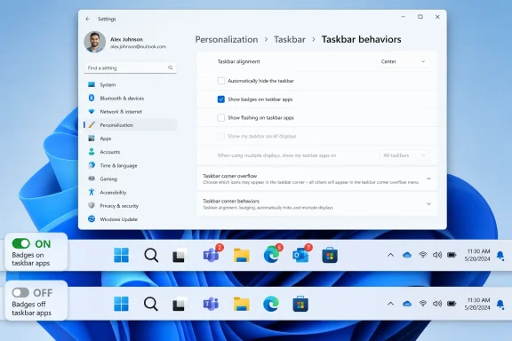Go back with the Settings back arrow
This screenshot has width=512, height=341.
coord(87,19)
